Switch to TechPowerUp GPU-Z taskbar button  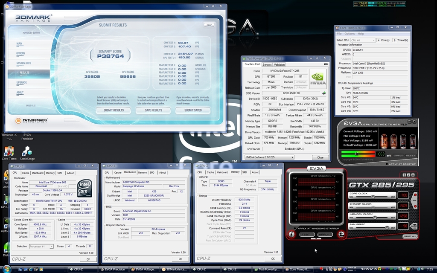coord(266,270)
